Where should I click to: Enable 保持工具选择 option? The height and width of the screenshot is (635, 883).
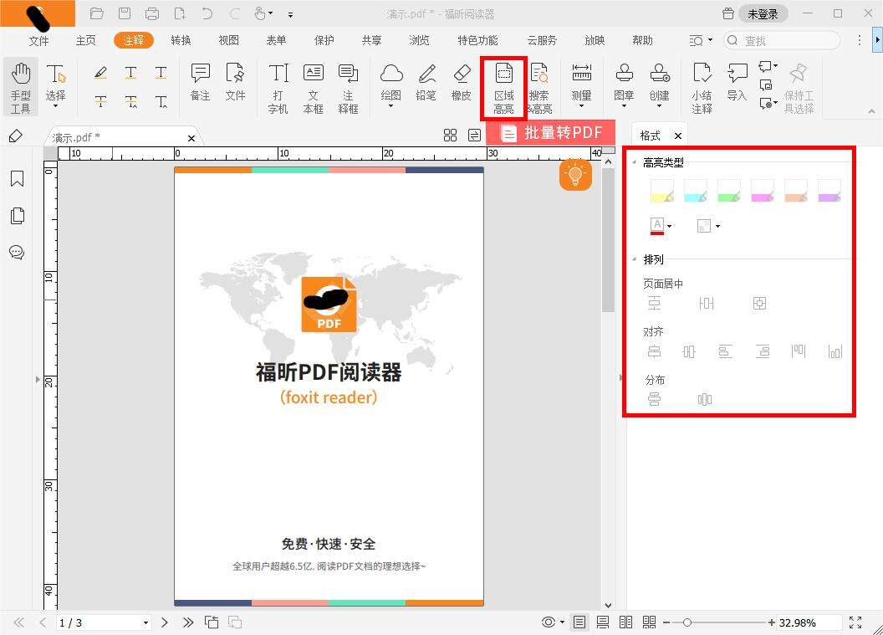coord(798,86)
